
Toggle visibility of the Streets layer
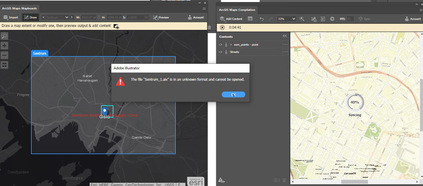(221, 52)
